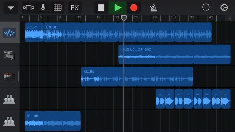The width and height of the screenshot is (235, 132).
Task: Start recording with the red record button
Action: (x=134, y=8)
